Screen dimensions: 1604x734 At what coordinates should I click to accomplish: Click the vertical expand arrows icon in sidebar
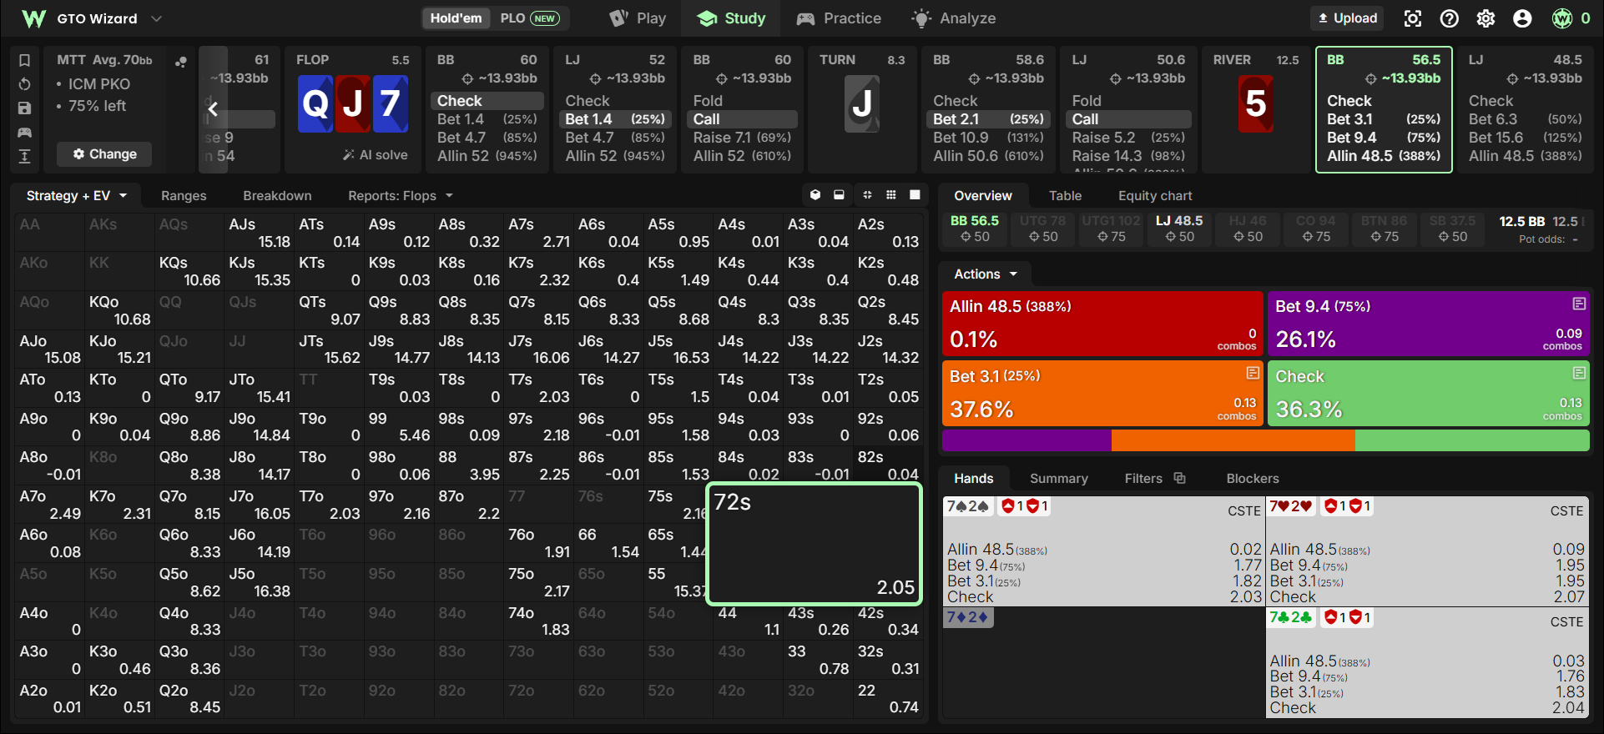tap(24, 156)
